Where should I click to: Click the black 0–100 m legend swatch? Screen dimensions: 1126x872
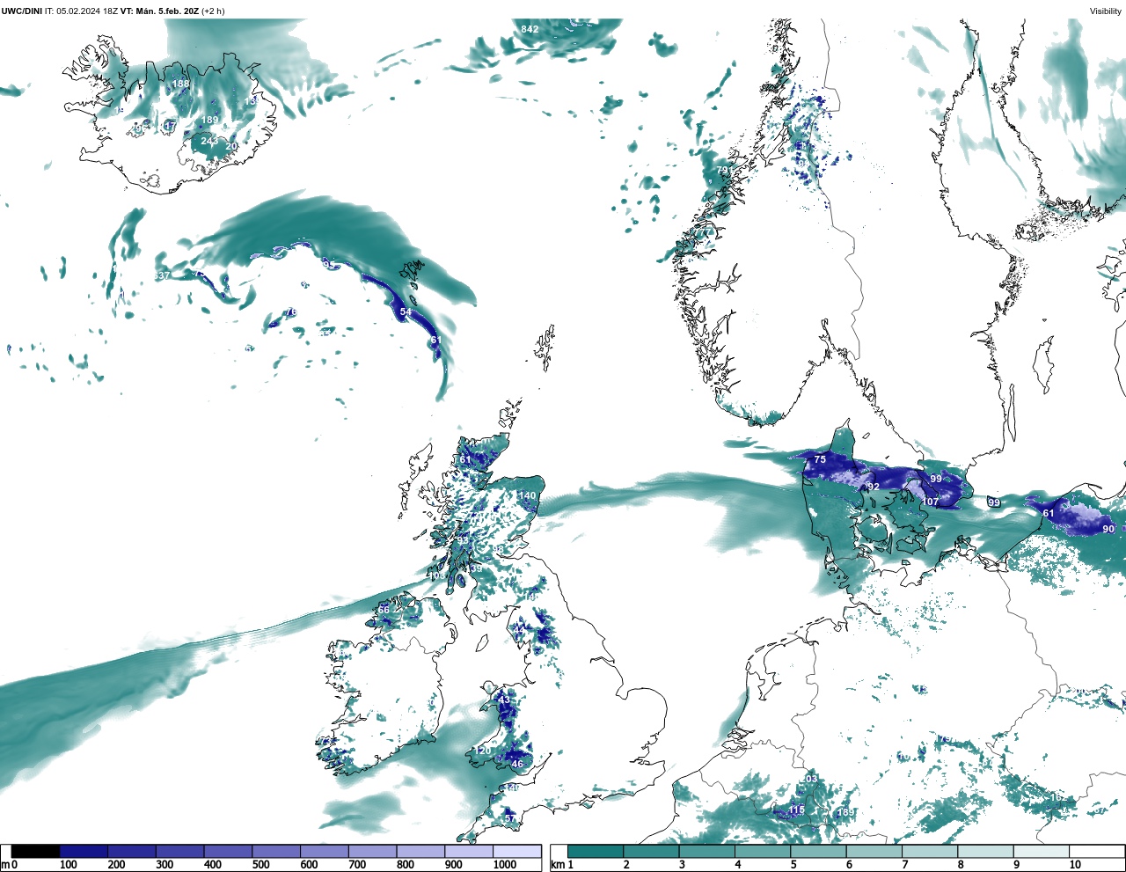click(x=35, y=851)
